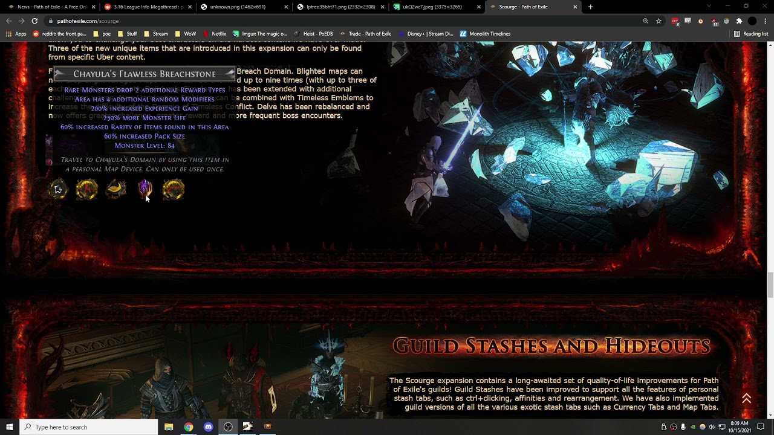Open the Stuff bookmarks folder
Viewport: 774px width, 435px height.
[128, 34]
